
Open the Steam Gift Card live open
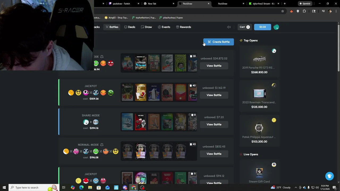click(x=259, y=172)
